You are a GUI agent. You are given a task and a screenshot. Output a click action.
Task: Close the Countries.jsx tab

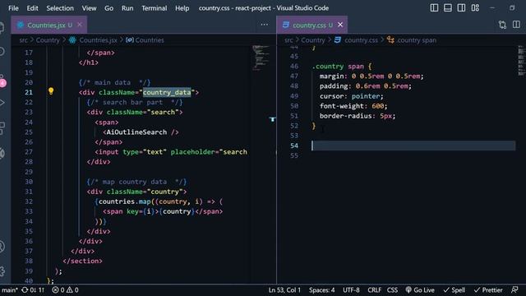tap(80, 25)
